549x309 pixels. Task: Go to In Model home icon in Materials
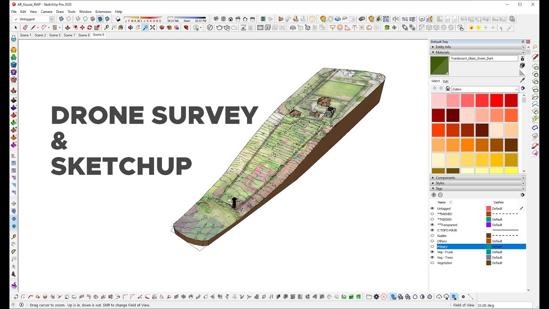(x=448, y=89)
